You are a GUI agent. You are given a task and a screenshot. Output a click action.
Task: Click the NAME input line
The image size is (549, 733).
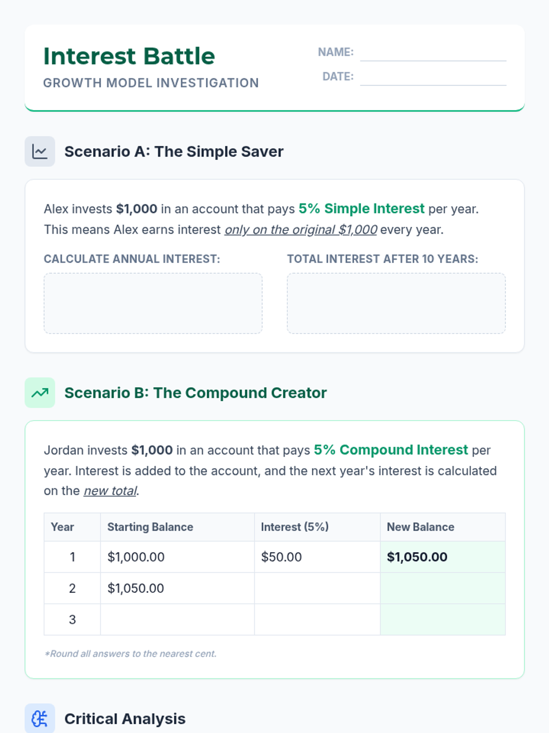(x=433, y=53)
